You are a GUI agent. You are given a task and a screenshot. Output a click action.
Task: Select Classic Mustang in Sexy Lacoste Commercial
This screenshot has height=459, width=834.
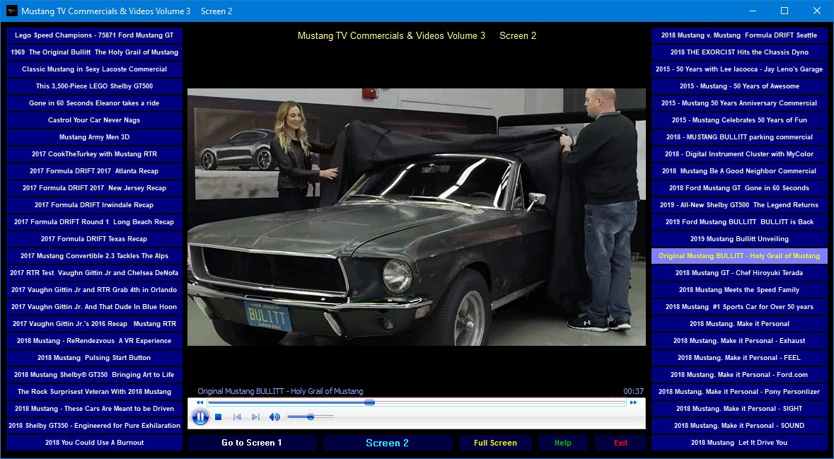[94, 69]
